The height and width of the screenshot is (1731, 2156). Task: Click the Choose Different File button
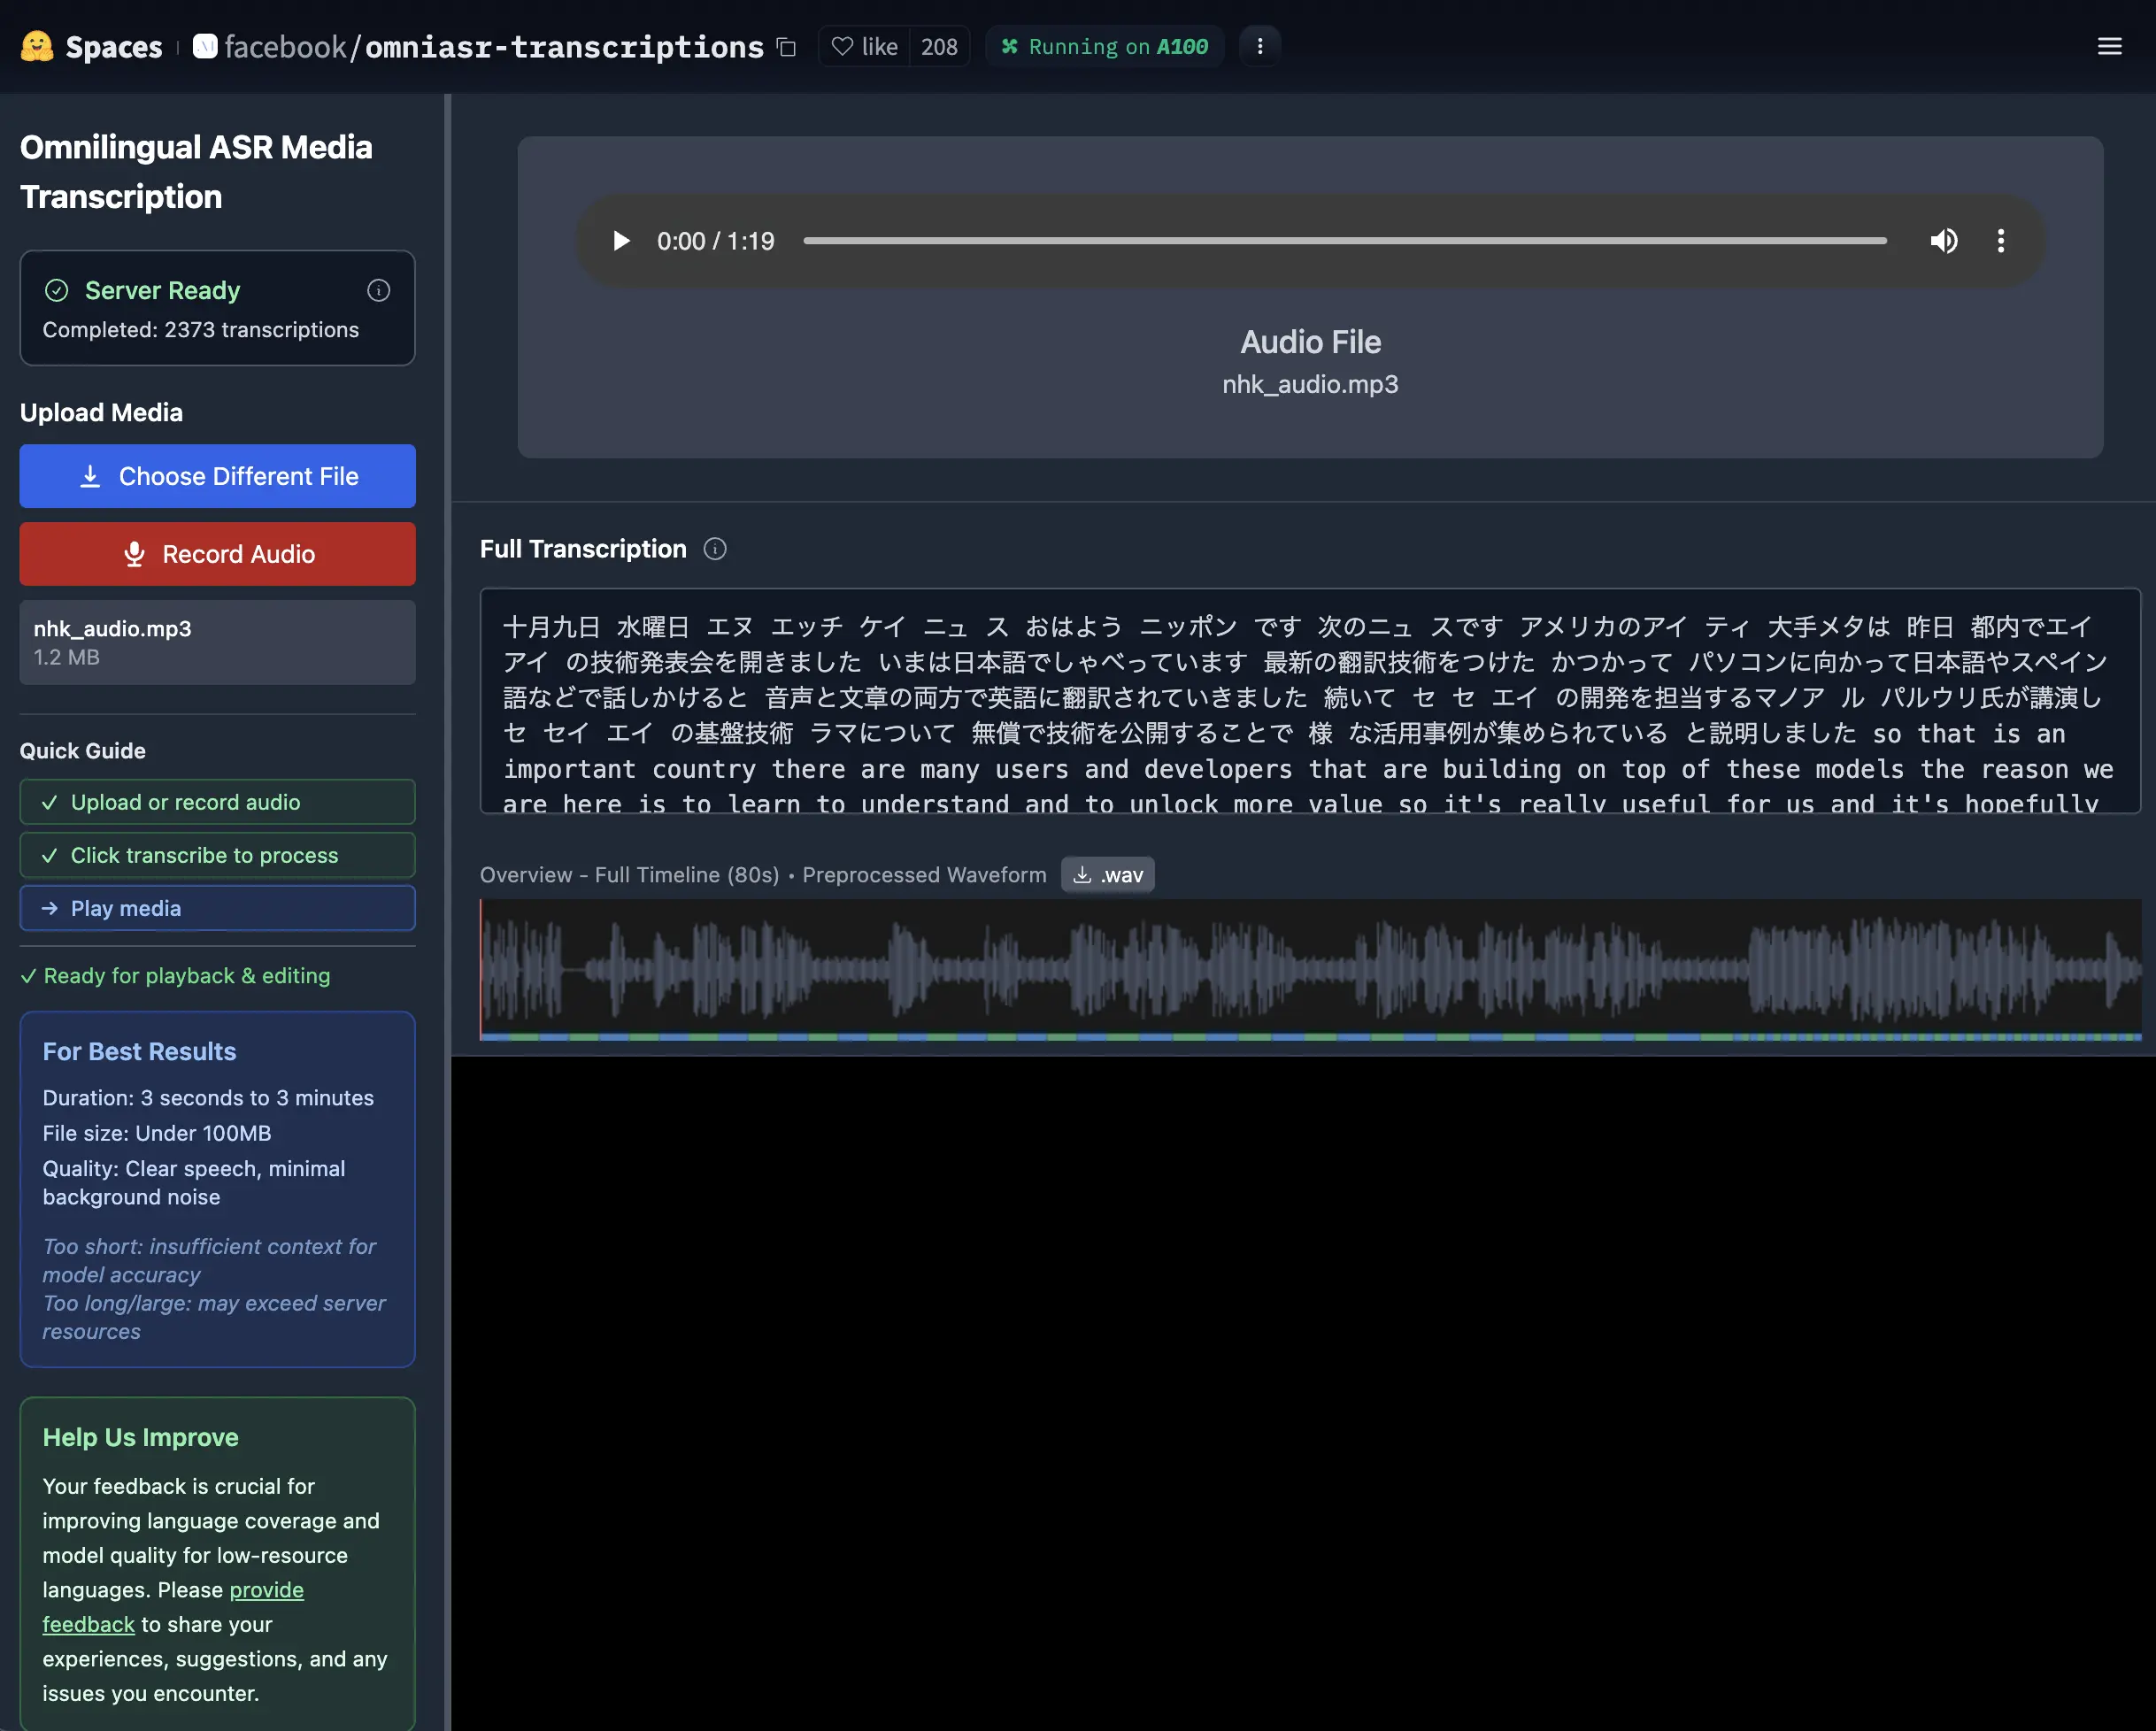217,476
